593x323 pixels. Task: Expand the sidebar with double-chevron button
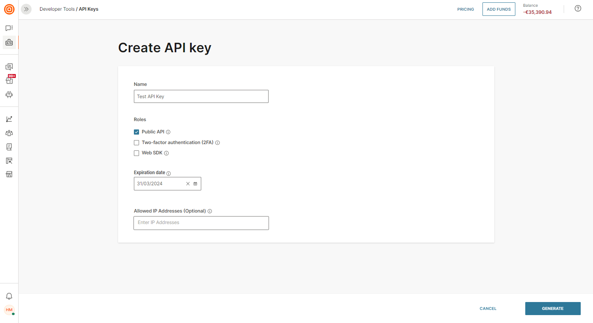click(x=26, y=9)
